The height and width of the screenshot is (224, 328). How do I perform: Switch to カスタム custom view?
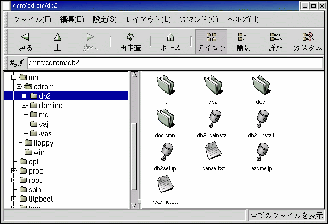[308, 42]
